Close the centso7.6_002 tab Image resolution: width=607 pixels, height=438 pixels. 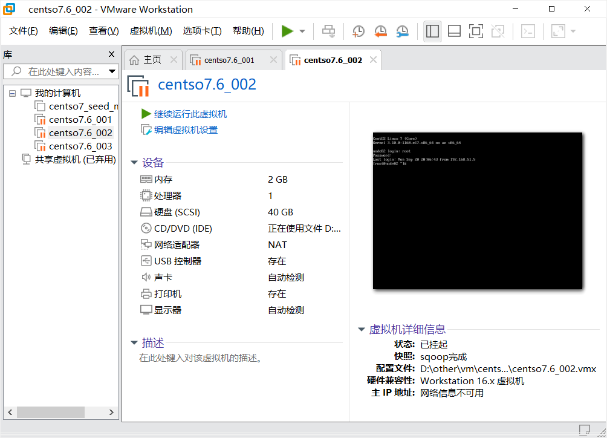point(373,60)
